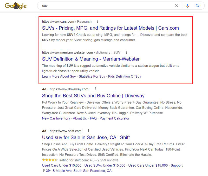
Task: Submit the search with the magnifying glass icon
Action: point(198,6)
